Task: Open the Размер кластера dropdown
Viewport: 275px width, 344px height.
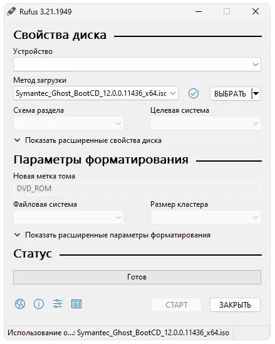Action: click(x=205, y=217)
